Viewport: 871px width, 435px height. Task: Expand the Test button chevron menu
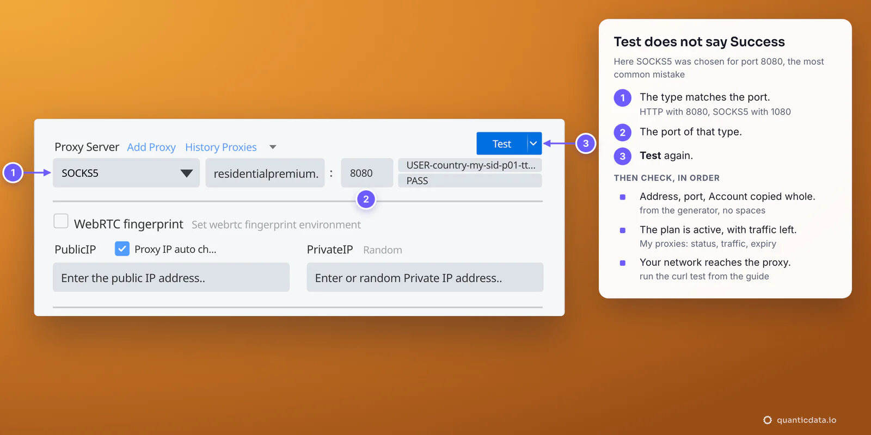click(534, 144)
